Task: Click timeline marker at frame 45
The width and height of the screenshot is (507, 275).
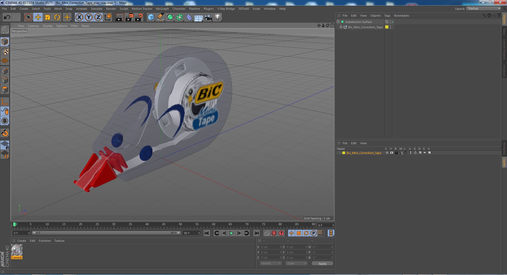Action: (164, 224)
